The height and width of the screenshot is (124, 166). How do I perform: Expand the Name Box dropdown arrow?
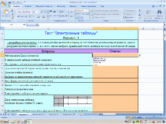[x=24, y=25]
